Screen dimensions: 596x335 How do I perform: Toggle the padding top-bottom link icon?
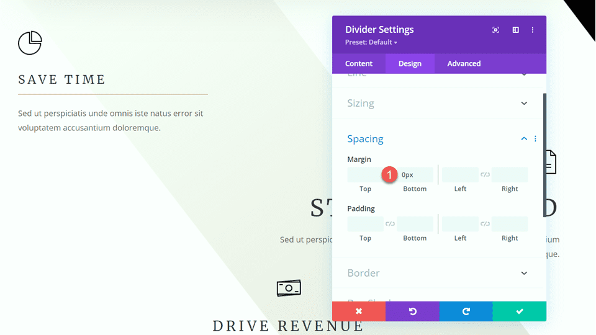[x=390, y=224]
